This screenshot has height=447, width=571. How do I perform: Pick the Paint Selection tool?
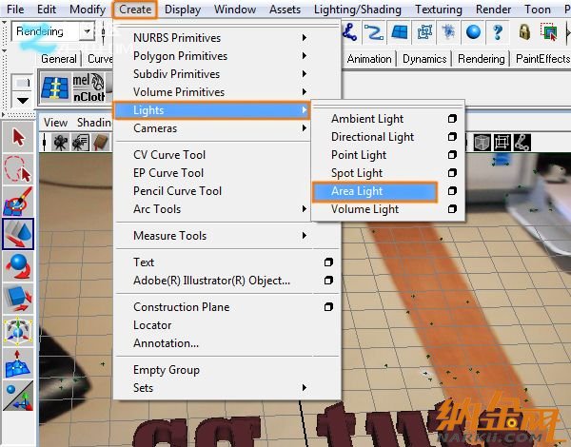pyautogui.click(x=18, y=203)
